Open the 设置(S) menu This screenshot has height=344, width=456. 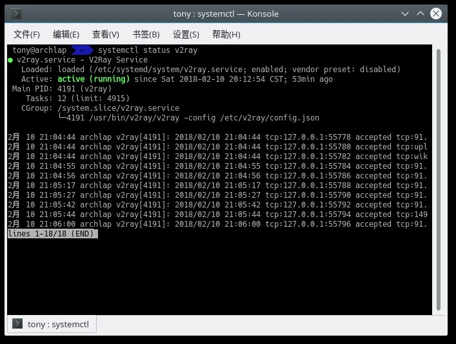coord(186,35)
